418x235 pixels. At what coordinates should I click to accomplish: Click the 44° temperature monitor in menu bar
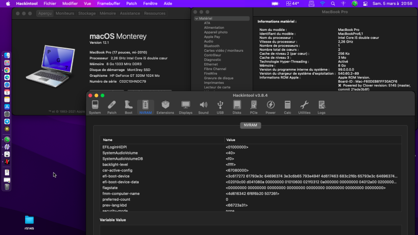pyautogui.click(x=293, y=3)
